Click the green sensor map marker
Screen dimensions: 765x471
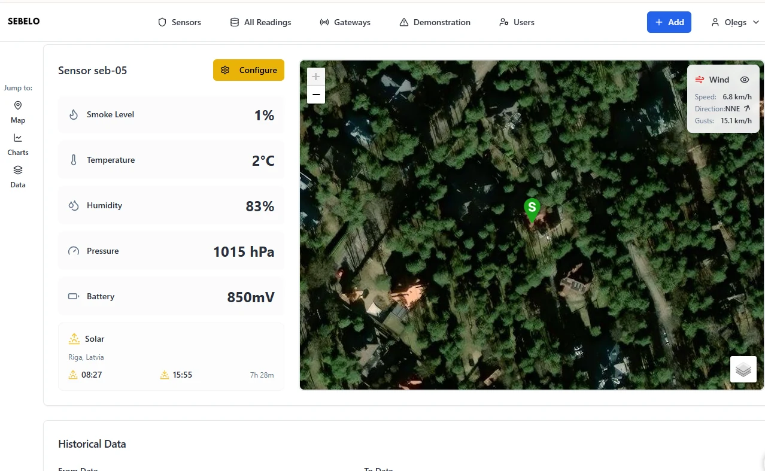click(532, 210)
